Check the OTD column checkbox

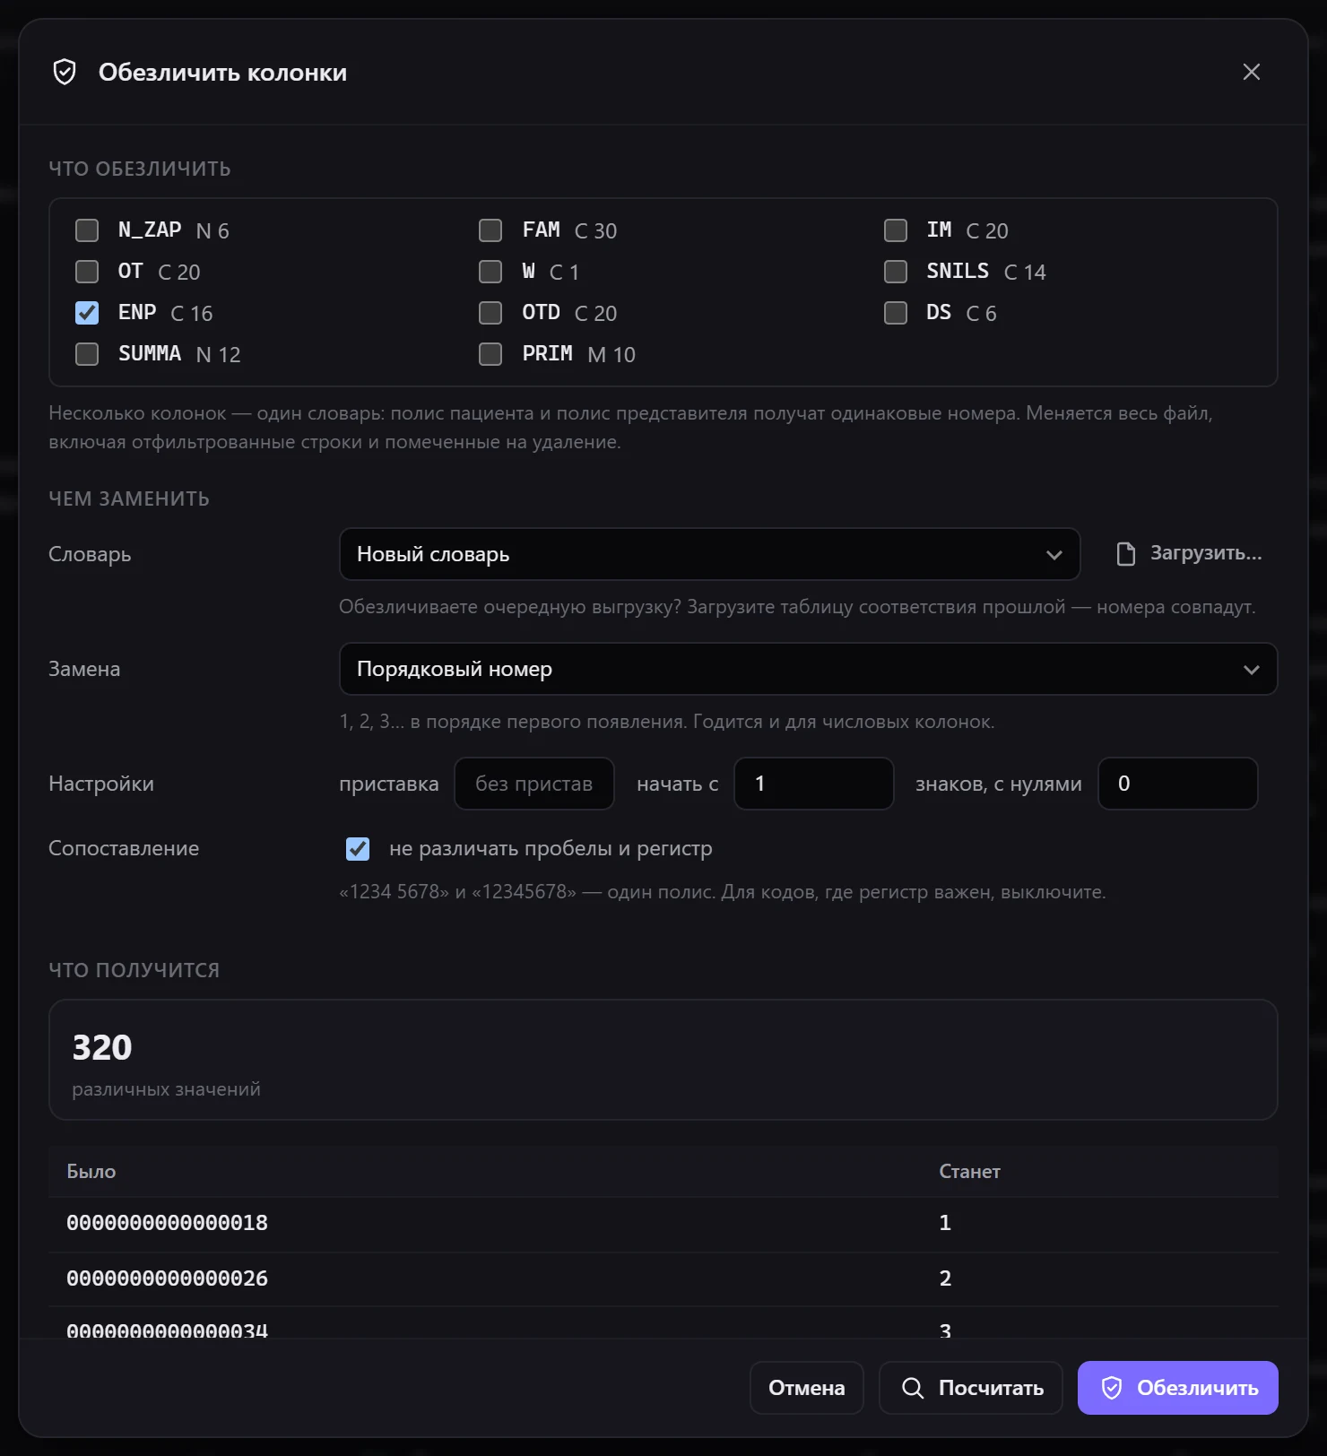pos(490,313)
